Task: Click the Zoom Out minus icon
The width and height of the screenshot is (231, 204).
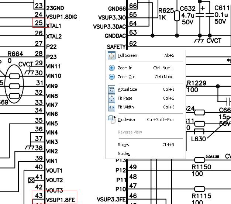Action: click(x=112, y=77)
